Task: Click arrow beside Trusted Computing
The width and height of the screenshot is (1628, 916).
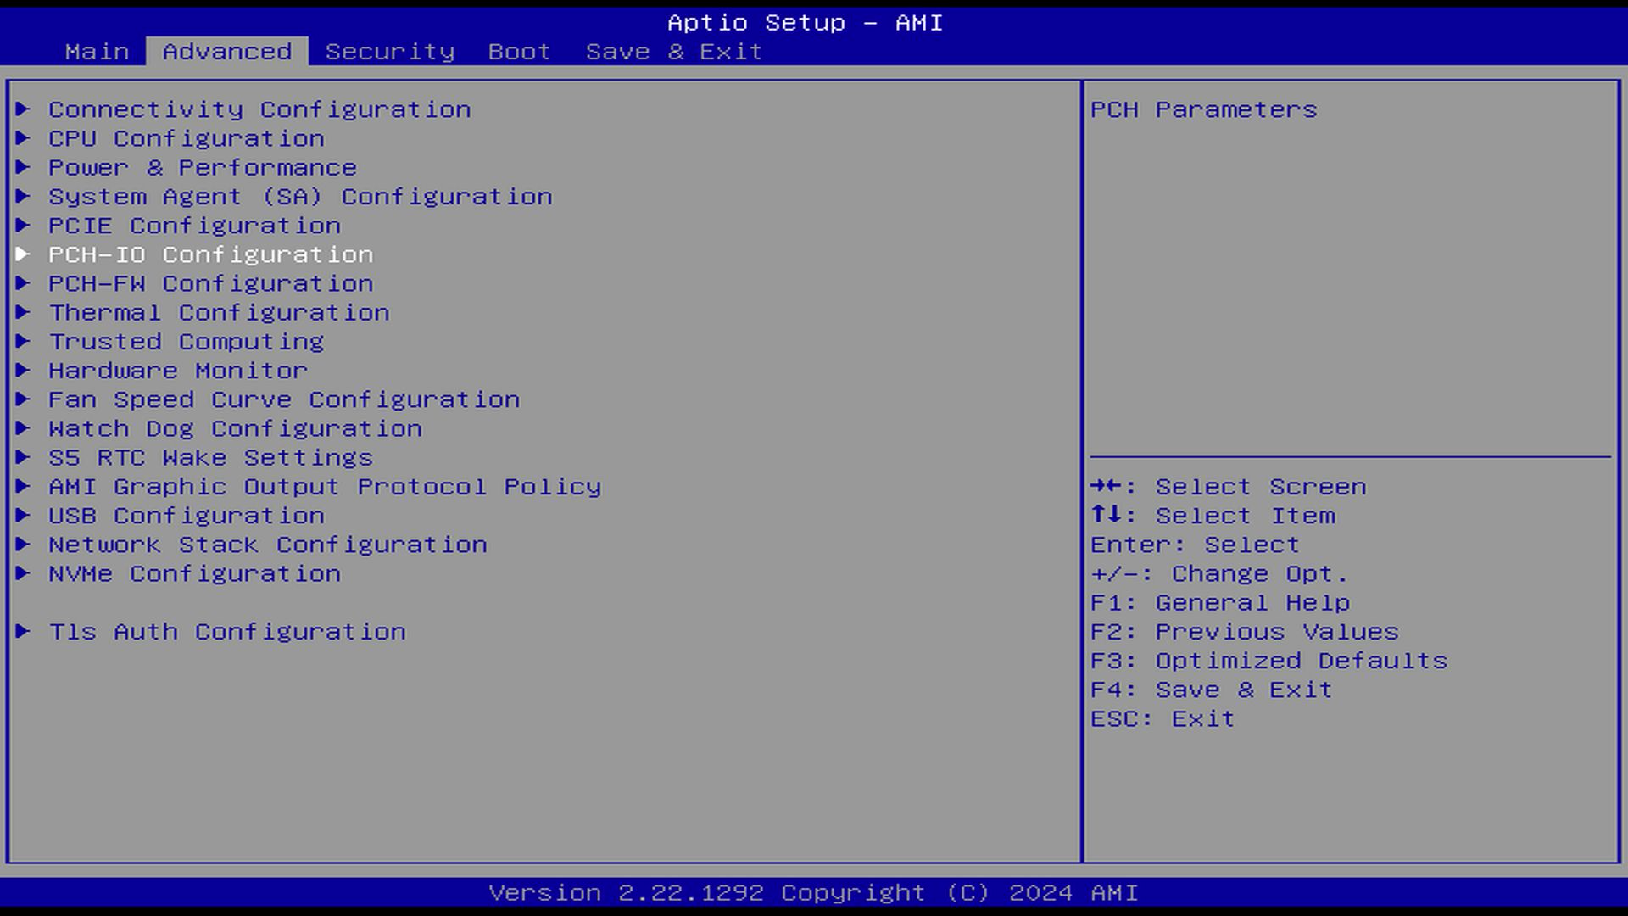Action: 23,342
